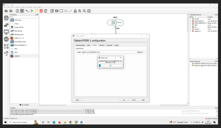Open the File menu
221x128 pixels.
(5, 7)
